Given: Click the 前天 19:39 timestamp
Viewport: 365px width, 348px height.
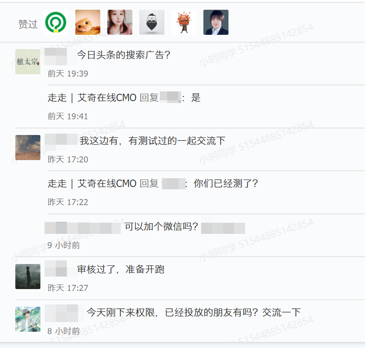Looking at the screenshot, I should pos(68,74).
